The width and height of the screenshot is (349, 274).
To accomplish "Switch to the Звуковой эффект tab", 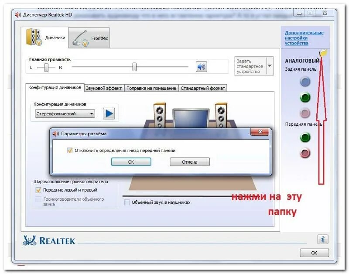I will (104, 88).
